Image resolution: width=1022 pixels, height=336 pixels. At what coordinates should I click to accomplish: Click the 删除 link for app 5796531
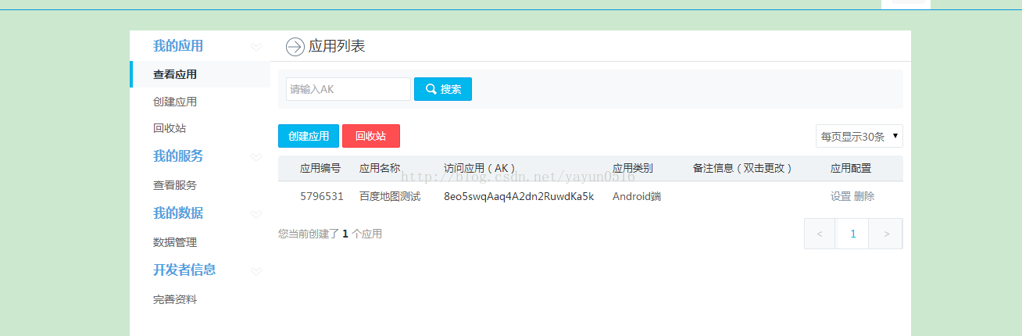pyautogui.click(x=864, y=196)
